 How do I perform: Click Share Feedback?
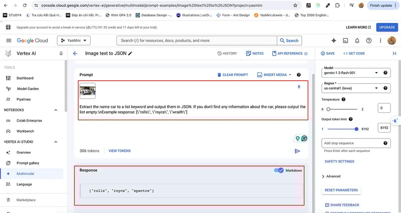(342, 205)
